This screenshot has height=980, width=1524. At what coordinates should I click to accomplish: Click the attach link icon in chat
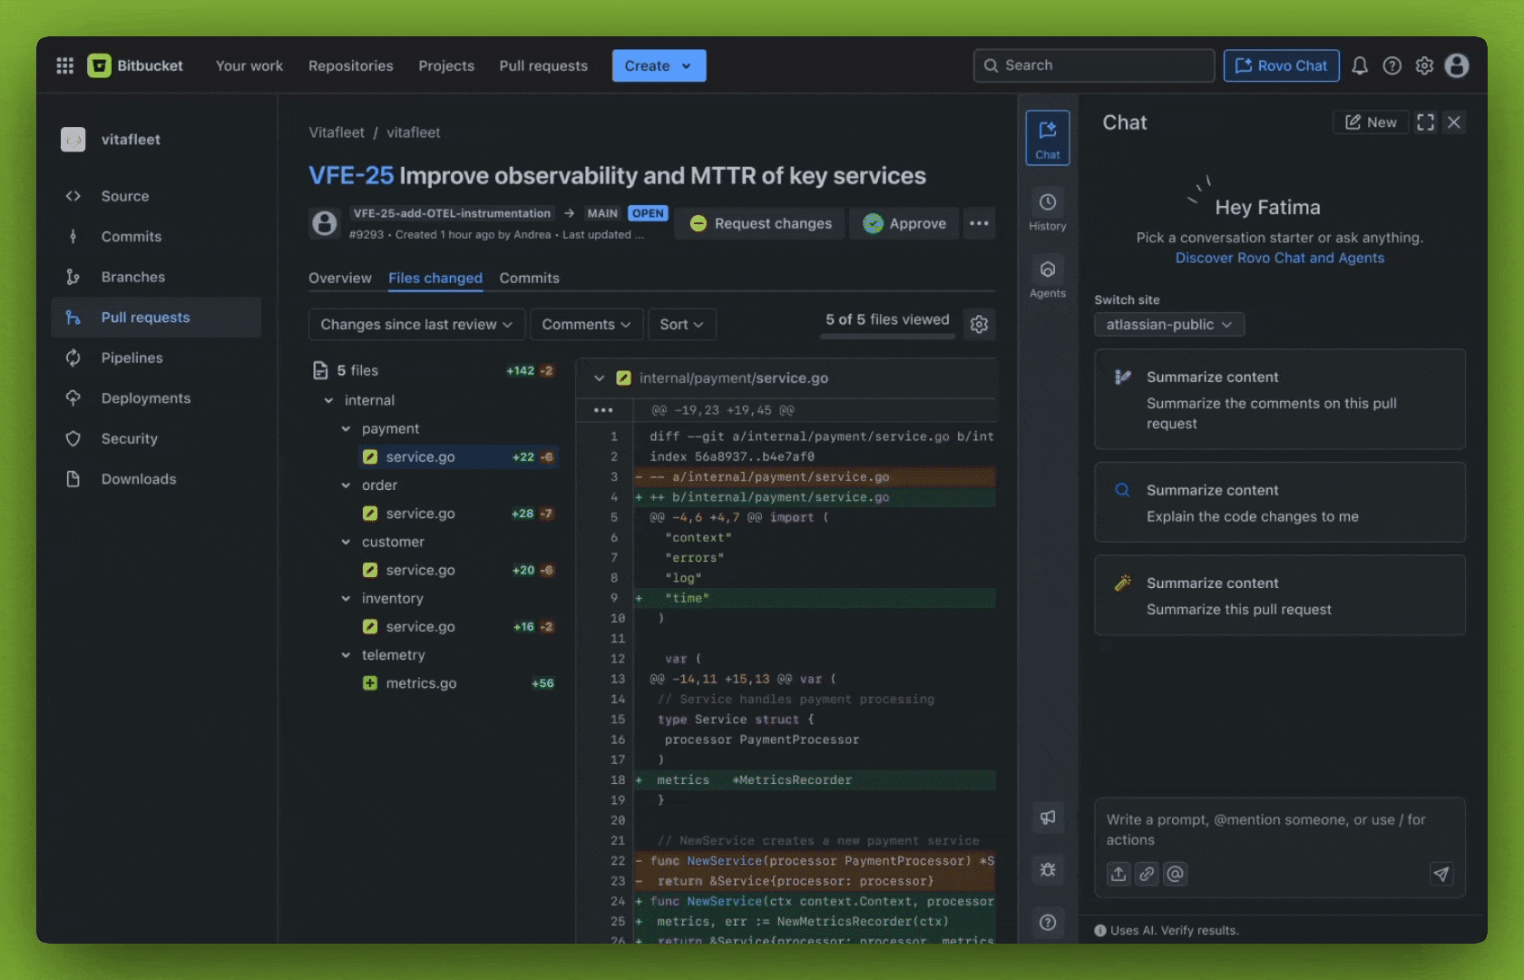click(1147, 874)
